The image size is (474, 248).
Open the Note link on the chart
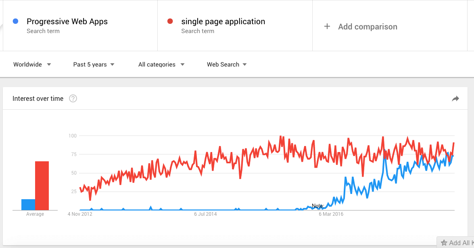318,206
